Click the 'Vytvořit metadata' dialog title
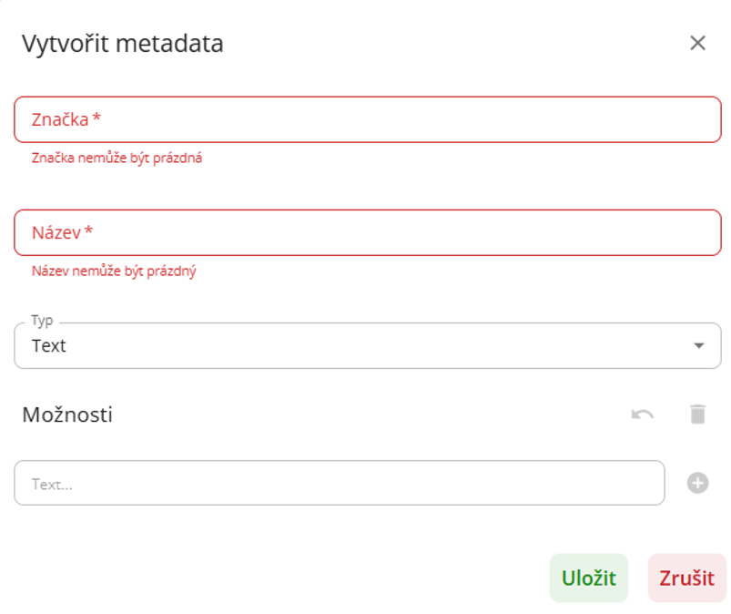 (x=122, y=43)
